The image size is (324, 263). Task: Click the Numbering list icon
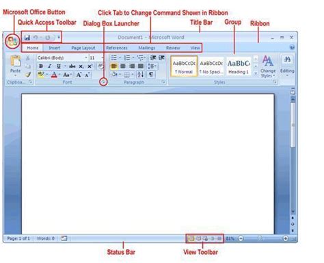tap(127, 58)
